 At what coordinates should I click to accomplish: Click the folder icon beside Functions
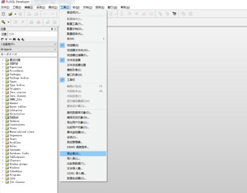pyautogui.click(x=7, y=67)
